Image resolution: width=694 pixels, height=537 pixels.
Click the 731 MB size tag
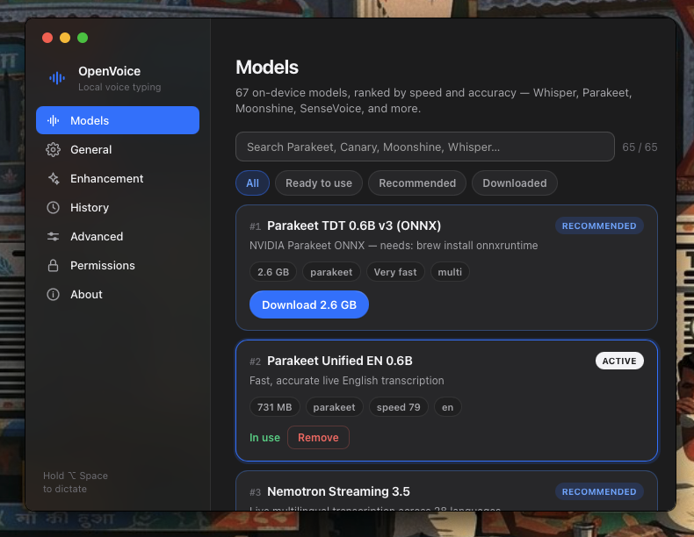coord(274,407)
